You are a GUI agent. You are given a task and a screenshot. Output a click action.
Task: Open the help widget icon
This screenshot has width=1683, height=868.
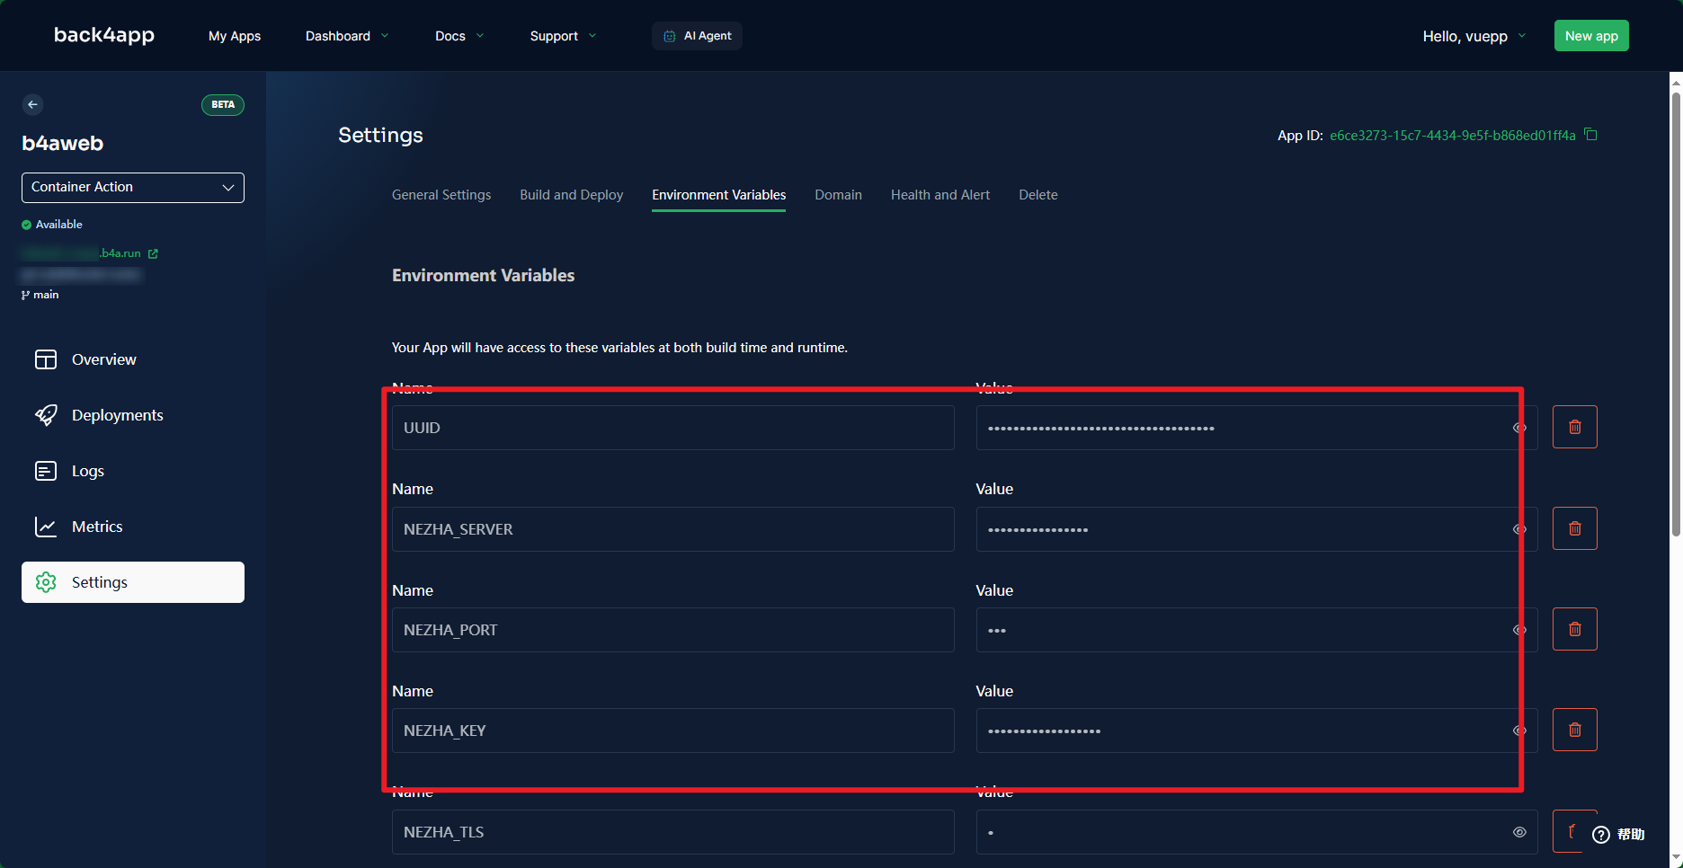1601,835
